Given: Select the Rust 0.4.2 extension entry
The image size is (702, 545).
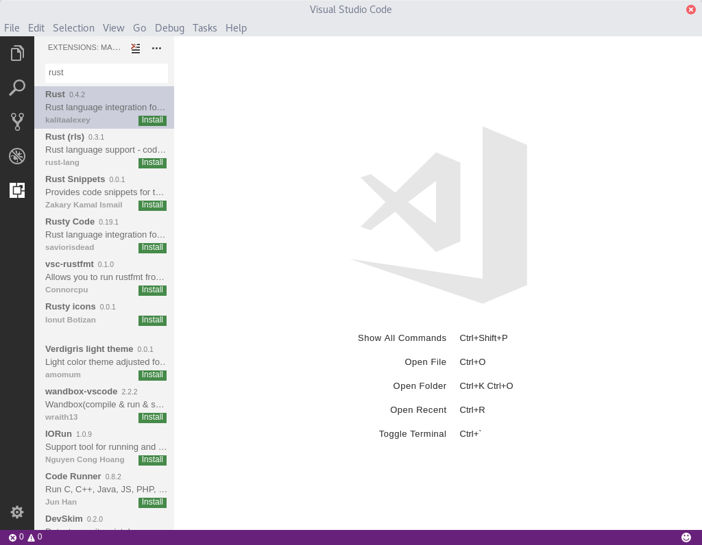Looking at the screenshot, I should [x=104, y=107].
